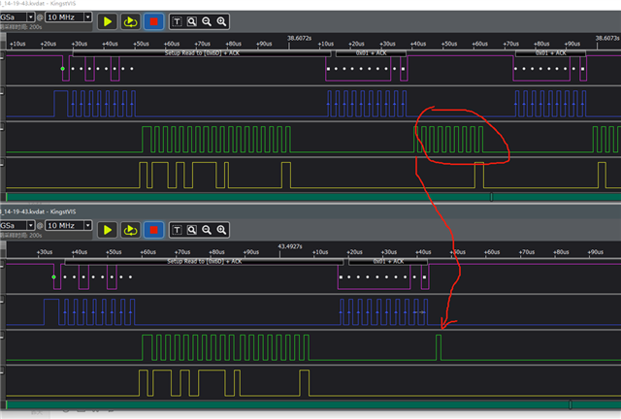The image size is (621, 419).
Task: Click first '0x01 + ACK' decode label, top window
Action: [x=371, y=52]
